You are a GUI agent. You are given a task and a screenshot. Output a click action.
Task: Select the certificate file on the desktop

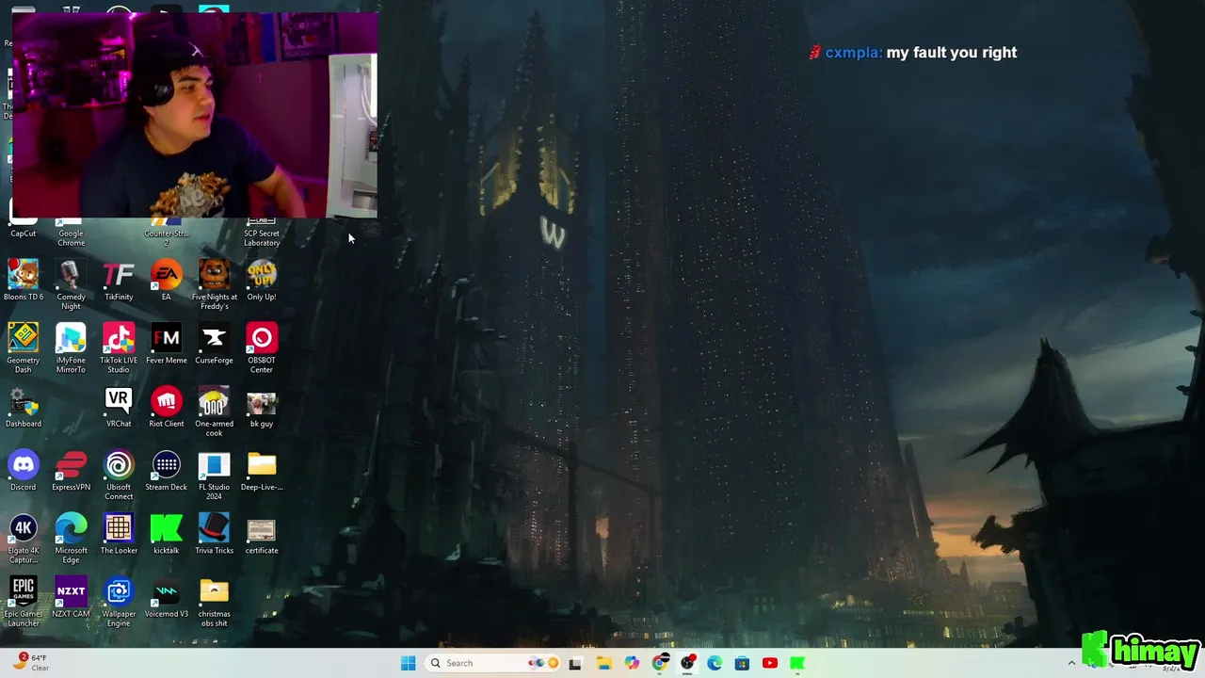pos(262,534)
